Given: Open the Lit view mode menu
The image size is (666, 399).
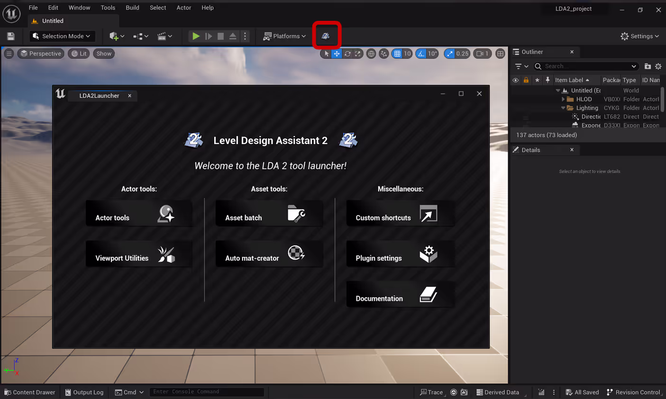Looking at the screenshot, I should [79, 54].
